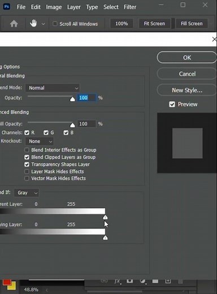The height and width of the screenshot is (294, 217).
Task: Click the Fill Opacity percentage input field
Action: coord(86,124)
